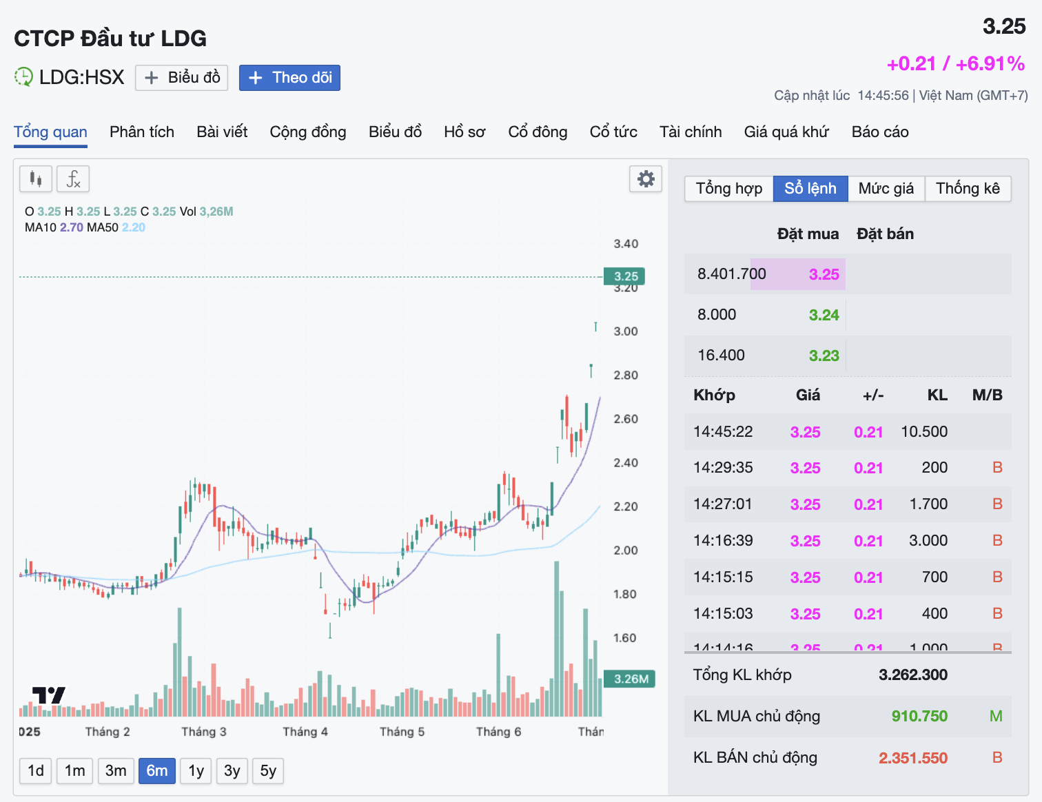This screenshot has width=1042, height=802.
Task: Follow the stock with Theo dõi button
Action: click(289, 77)
